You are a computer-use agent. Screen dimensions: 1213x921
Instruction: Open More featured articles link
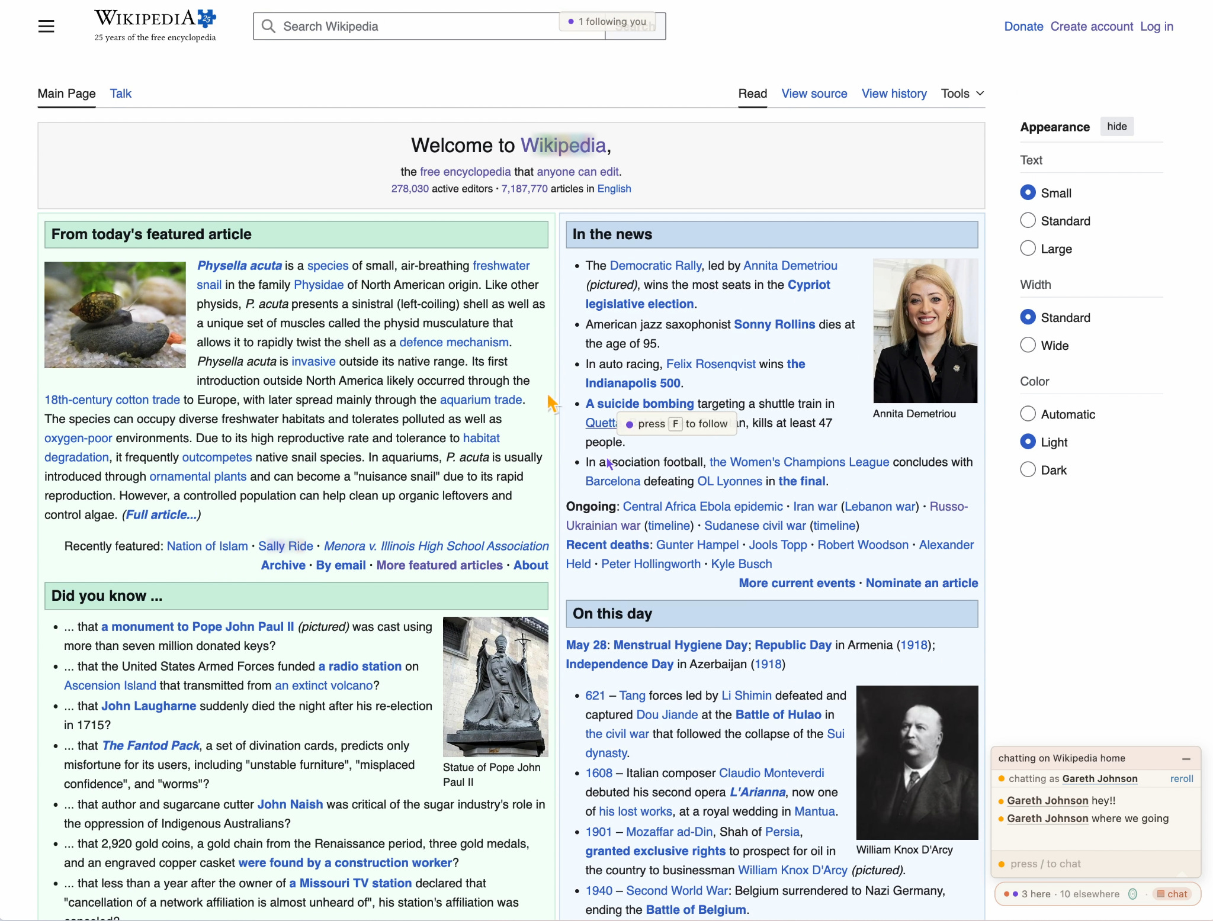(439, 565)
